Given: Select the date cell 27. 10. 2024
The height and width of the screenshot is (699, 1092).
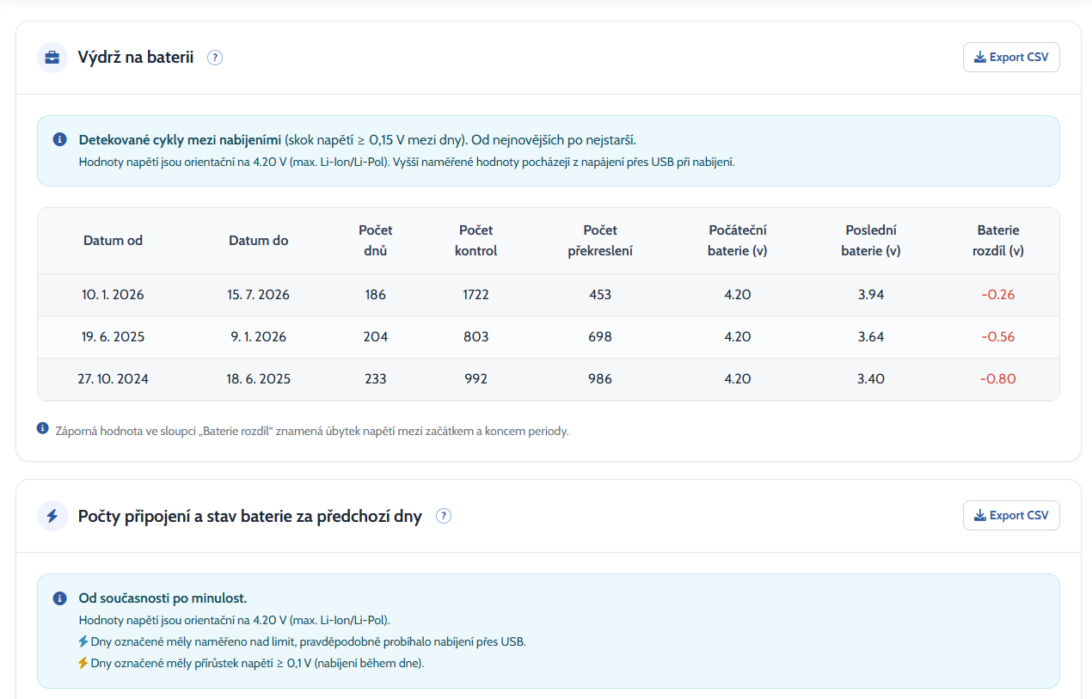Looking at the screenshot, I should [113, 379].
